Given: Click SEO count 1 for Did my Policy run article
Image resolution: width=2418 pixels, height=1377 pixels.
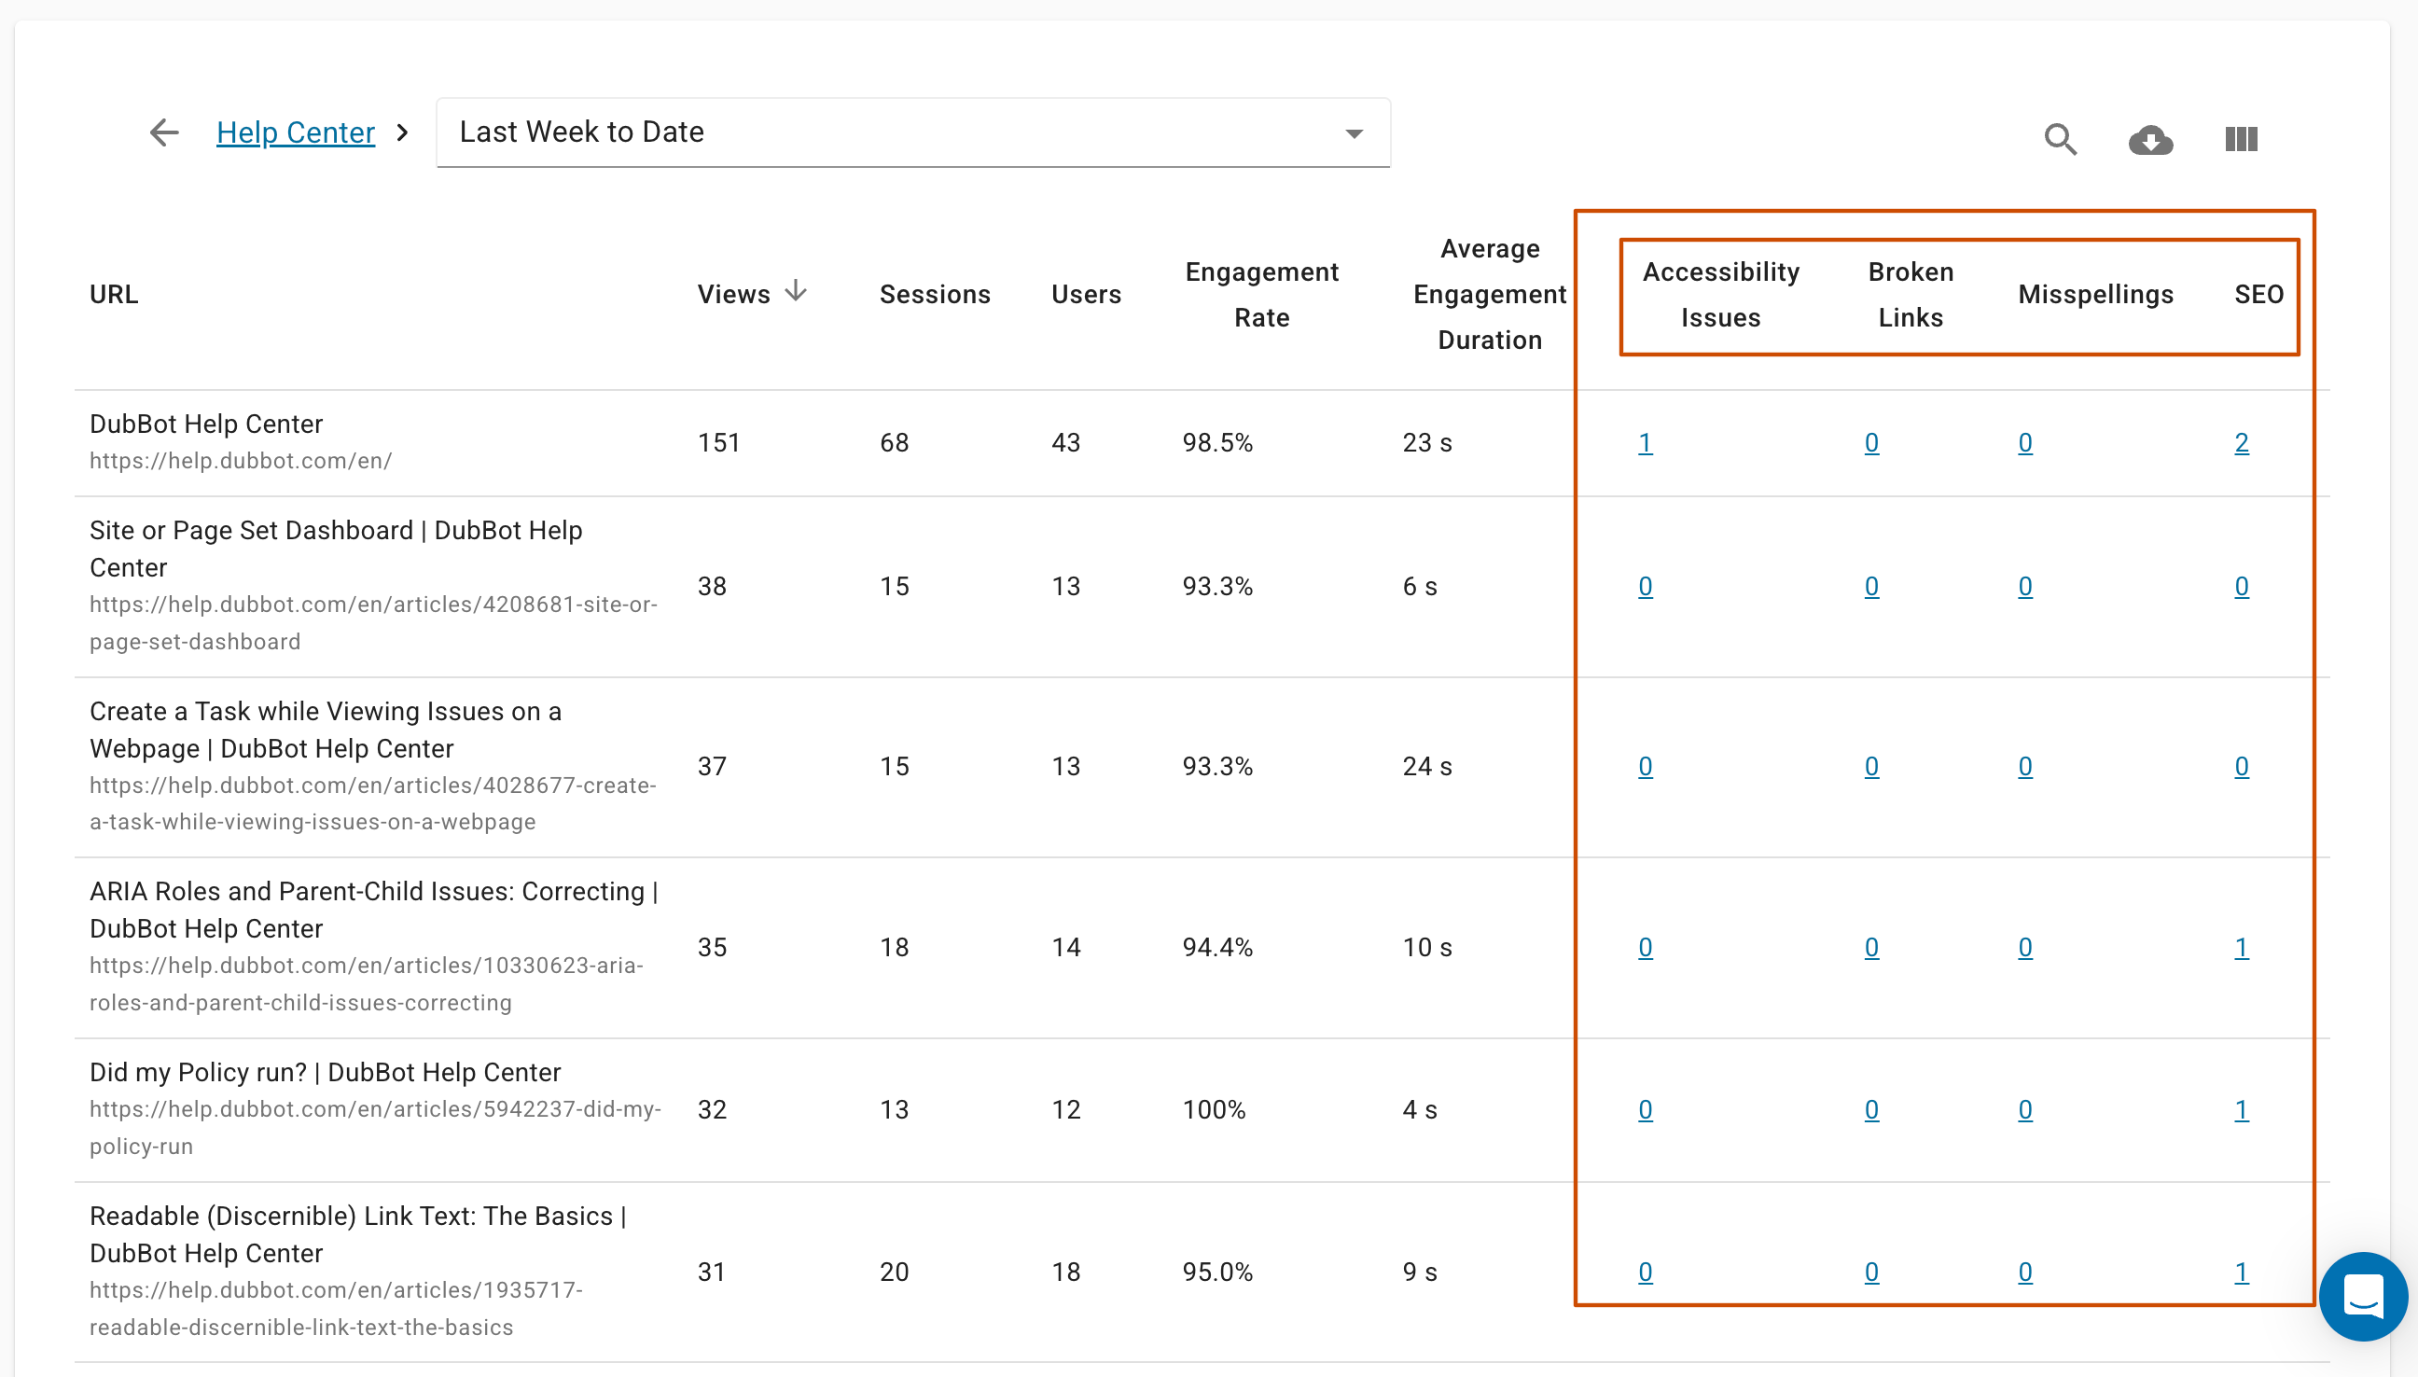Looking at the screenshot, I should (x=2243, y=1109).
